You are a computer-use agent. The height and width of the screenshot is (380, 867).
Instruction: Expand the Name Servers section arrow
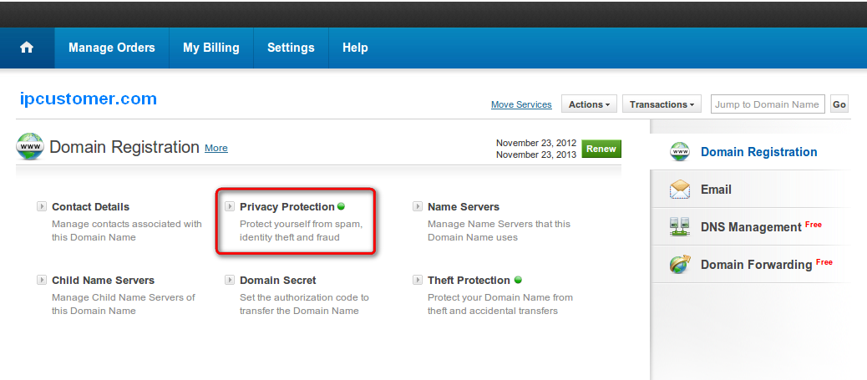pyautogui.click(x=418, y=206)
